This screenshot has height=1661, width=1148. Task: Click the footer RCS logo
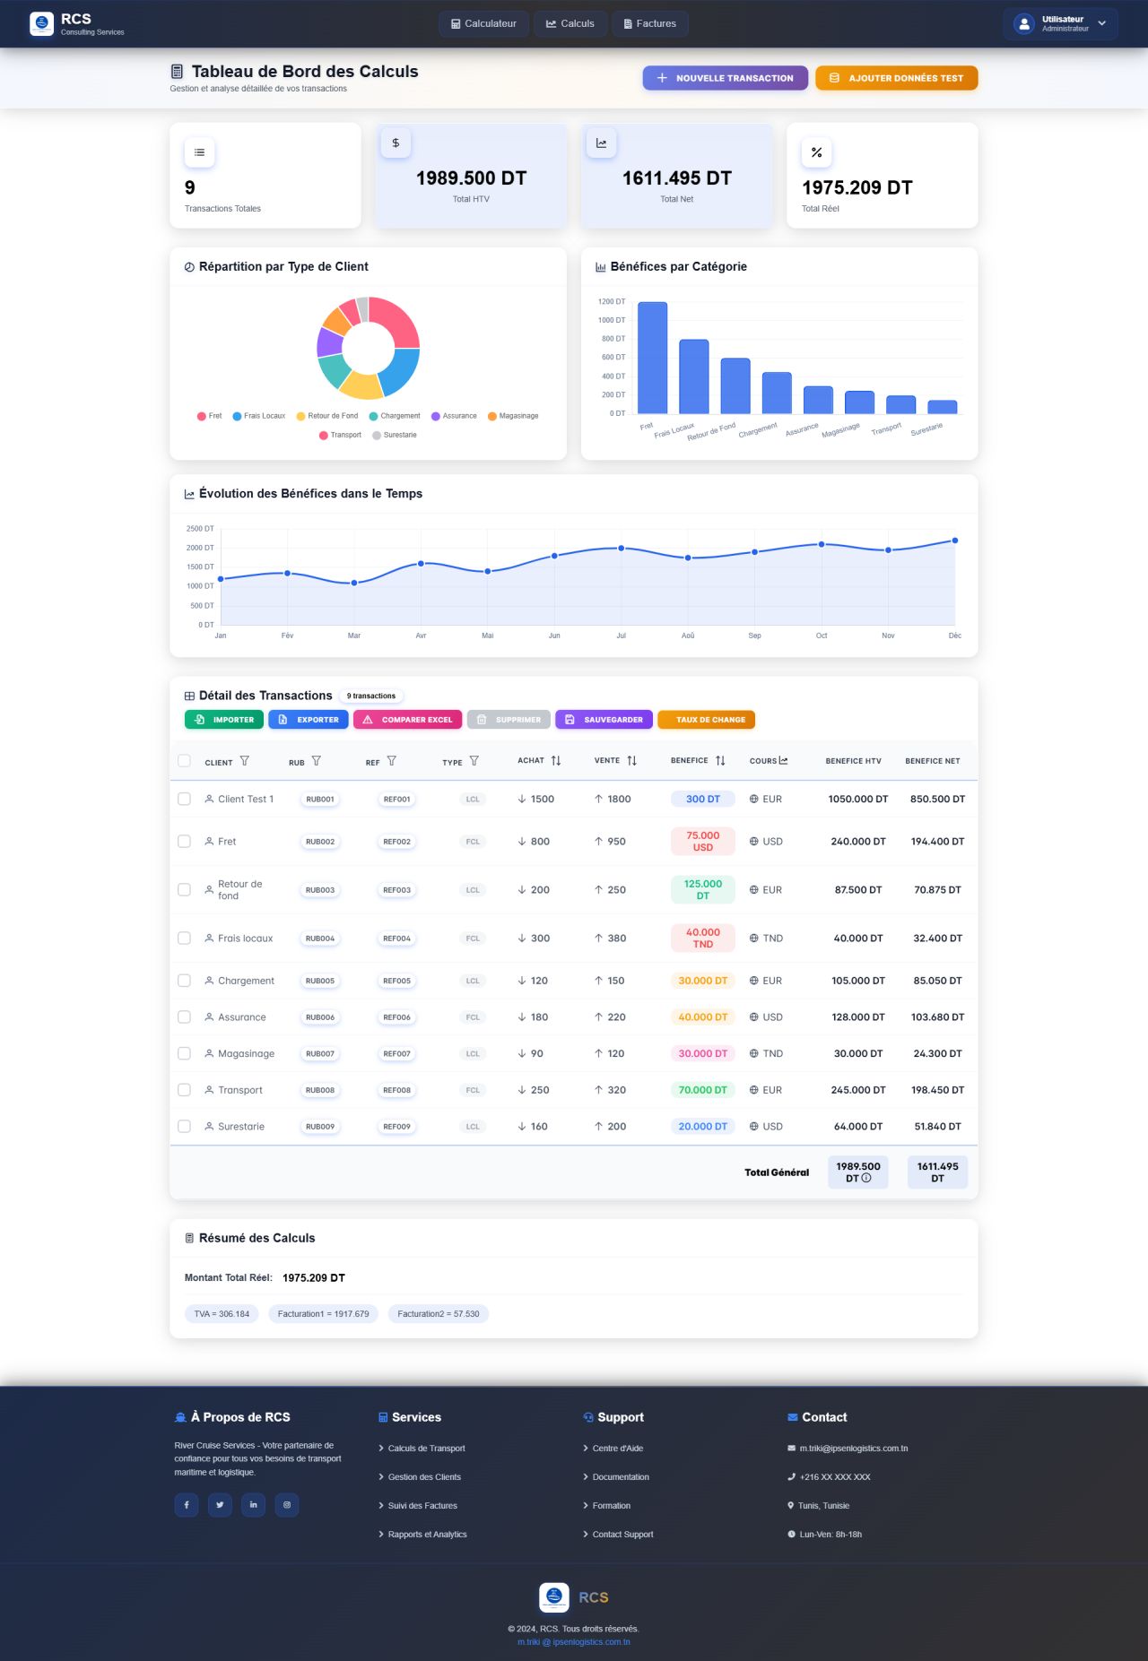[554, 1597]
